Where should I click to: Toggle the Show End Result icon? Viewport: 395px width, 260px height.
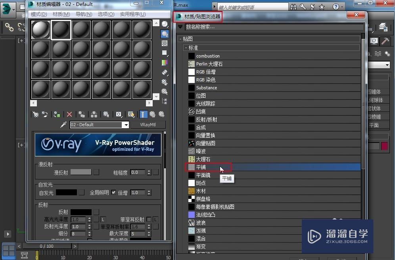pos(143,114)
